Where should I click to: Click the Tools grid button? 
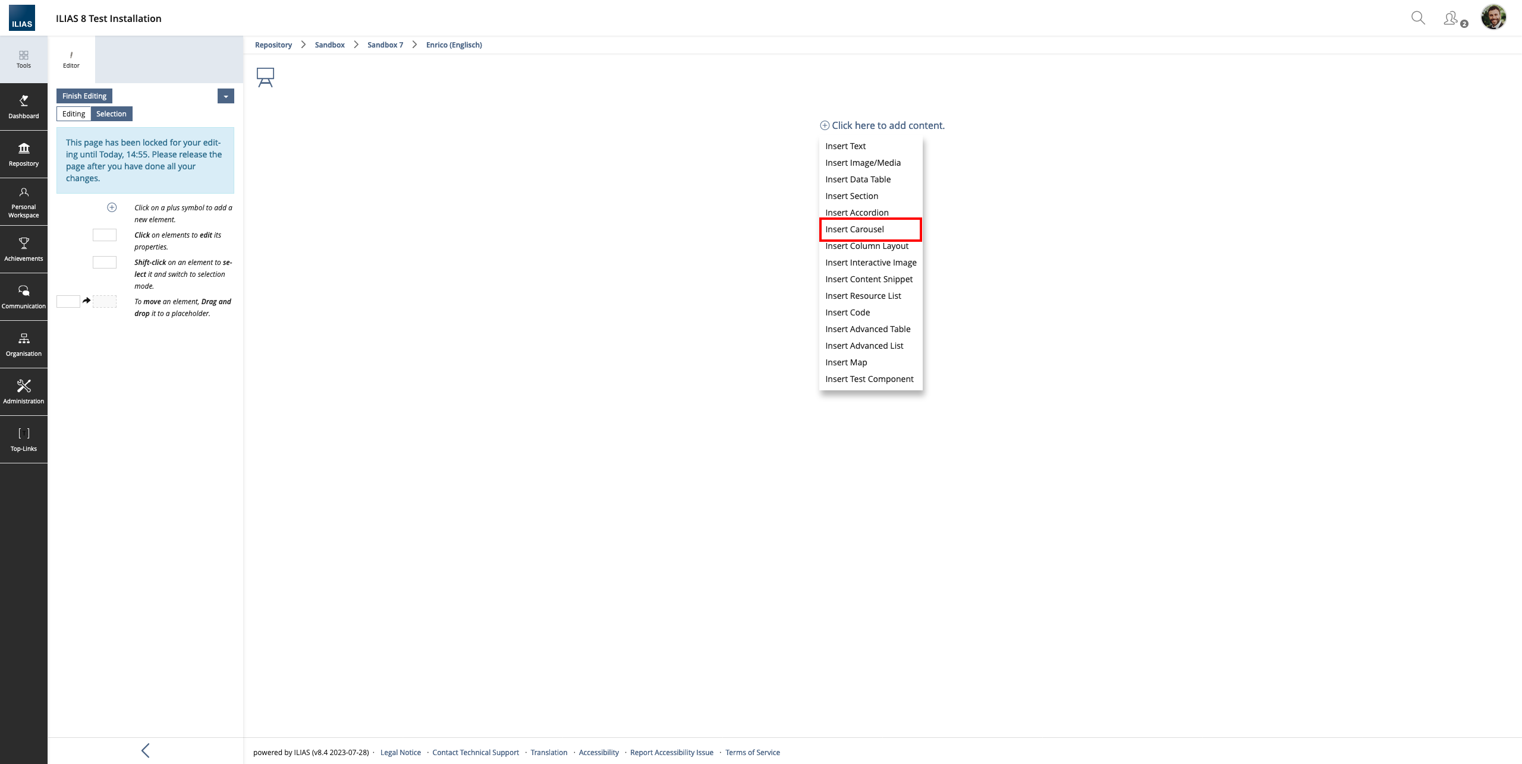(24, 59)
